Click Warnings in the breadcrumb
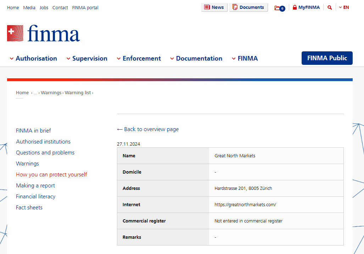 click(51, 93)
